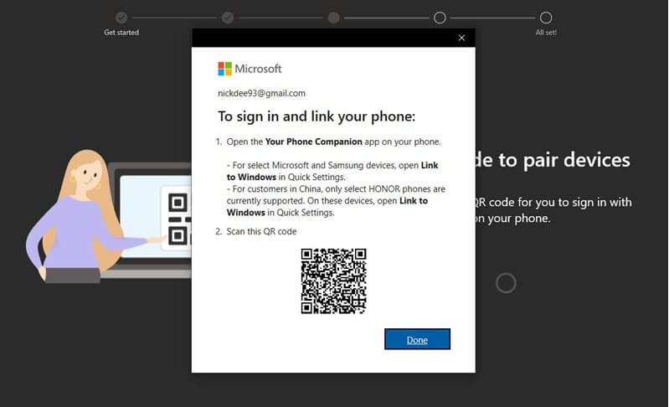Click the loading spinner circle in the background window
Viewport: 669px width, 407px height.
pos(506,283)
